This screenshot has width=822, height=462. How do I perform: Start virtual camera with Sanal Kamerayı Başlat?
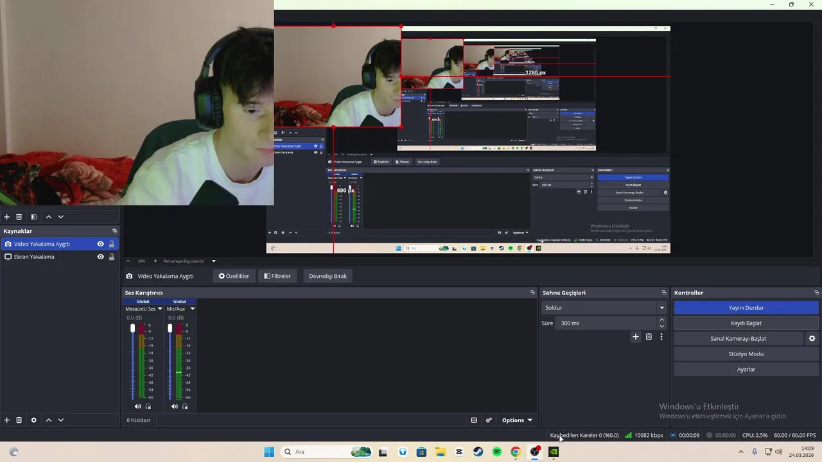coord(738,339)
